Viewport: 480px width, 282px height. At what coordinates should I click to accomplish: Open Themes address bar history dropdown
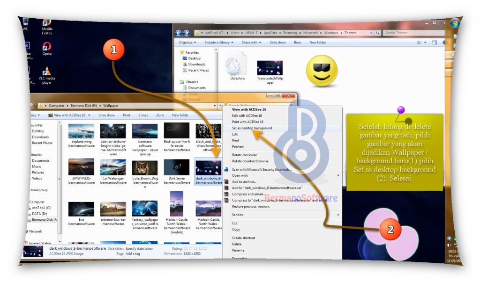tap(371, 33)
